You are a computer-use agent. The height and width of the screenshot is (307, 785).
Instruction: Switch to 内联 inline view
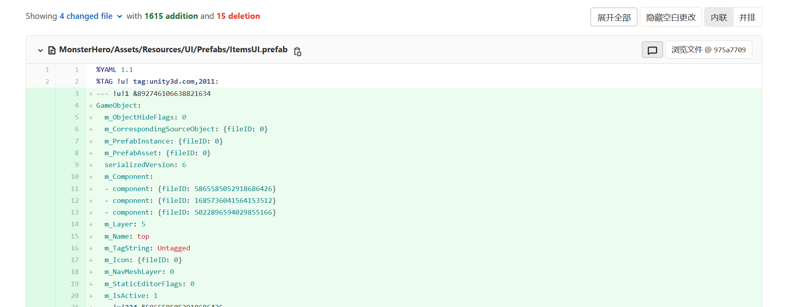(x=719, y=17)
